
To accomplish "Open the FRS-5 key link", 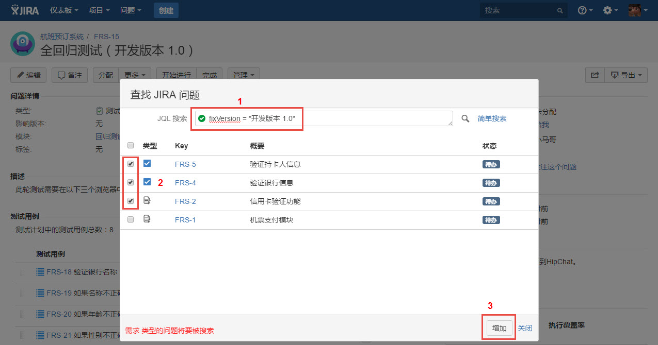I will coord(185,164).
